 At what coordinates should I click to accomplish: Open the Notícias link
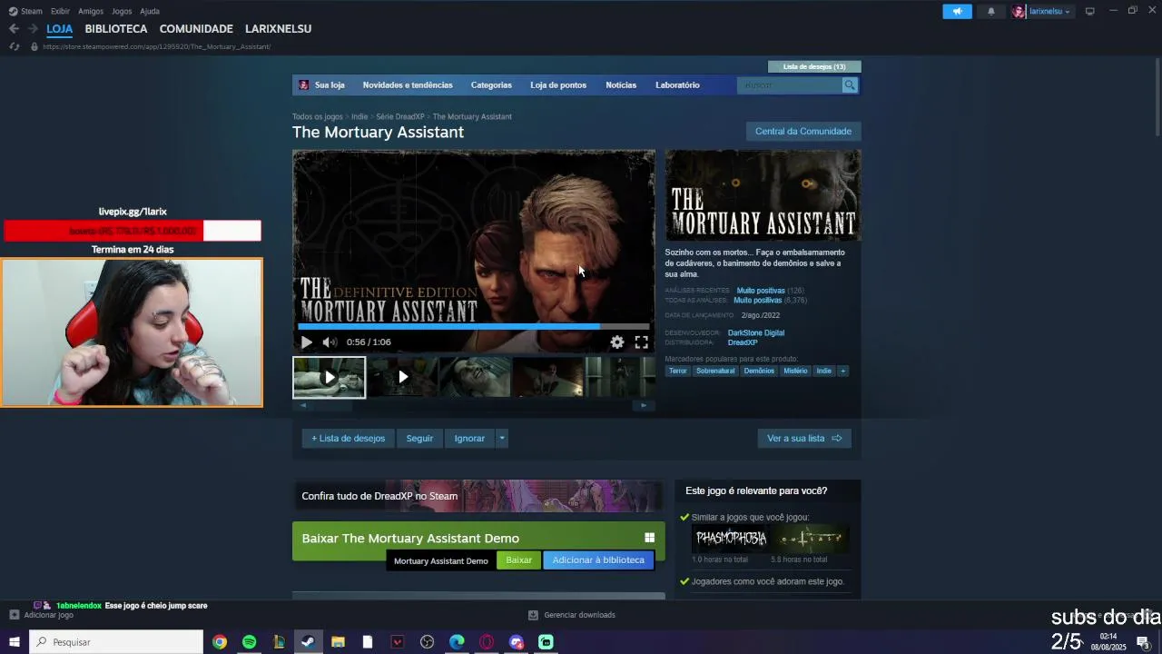[x=621, y=85]
